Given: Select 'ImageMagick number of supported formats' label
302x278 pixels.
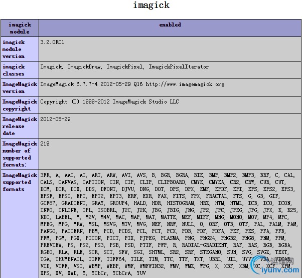Looking at the screenshot, I should click(x=20, y=154).
